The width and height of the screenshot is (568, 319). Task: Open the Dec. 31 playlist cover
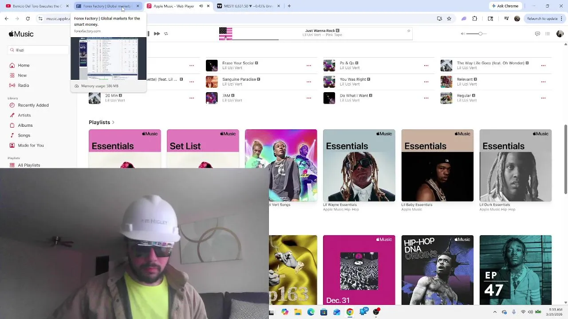[x=359, y=270]
